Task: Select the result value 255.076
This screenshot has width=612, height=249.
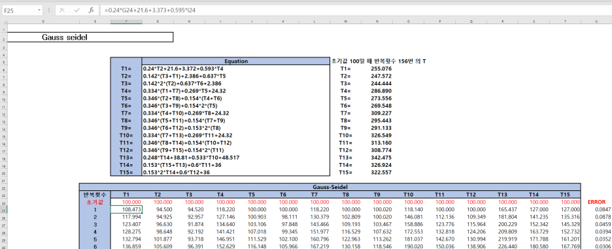Action: click(381, 68)
